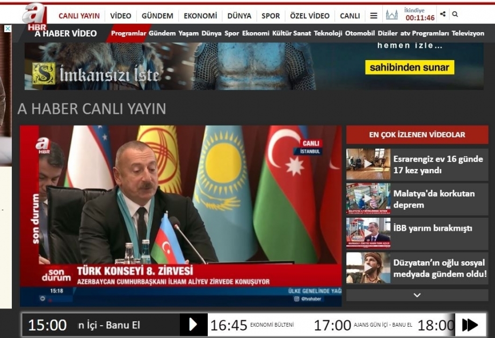Click the EN ÇOK İZLENEN VİDEOLAR header

pyautogui.click(x=417, y=135)
